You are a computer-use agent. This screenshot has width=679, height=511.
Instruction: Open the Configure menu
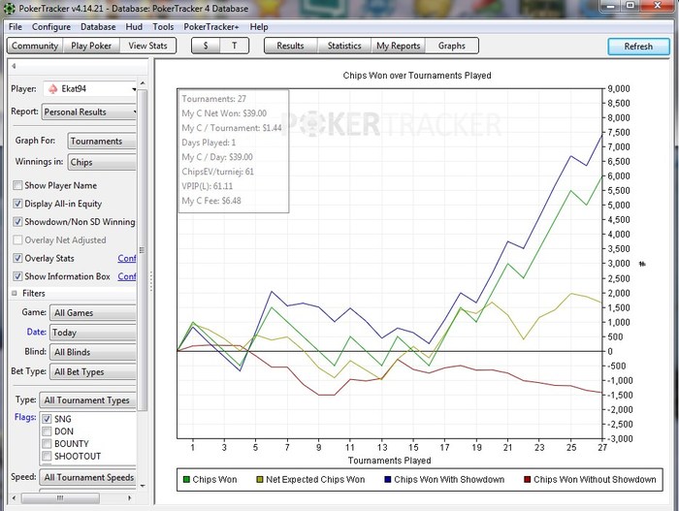click(51, 27)
